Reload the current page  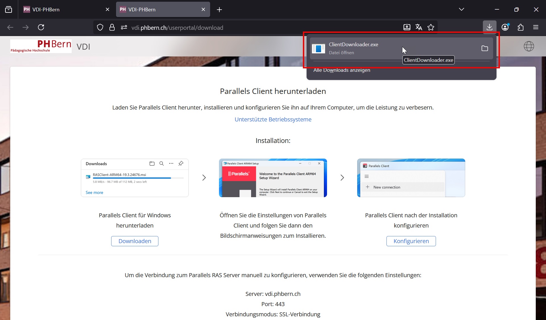(41, 27)
